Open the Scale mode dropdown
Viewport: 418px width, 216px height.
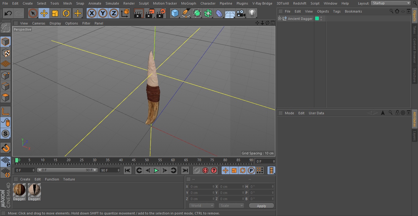point(231,206)
